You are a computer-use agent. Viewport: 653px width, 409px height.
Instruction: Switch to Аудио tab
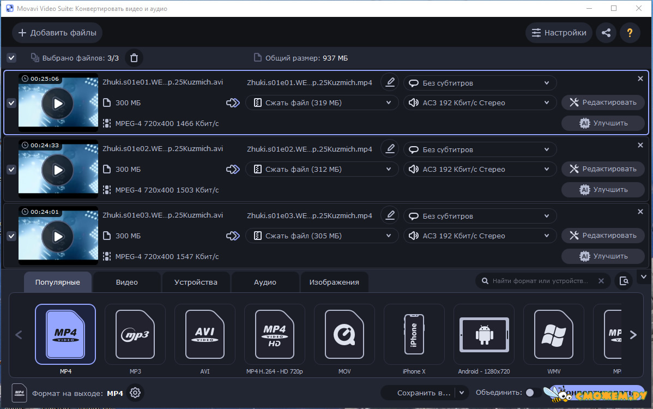(265, 282)
